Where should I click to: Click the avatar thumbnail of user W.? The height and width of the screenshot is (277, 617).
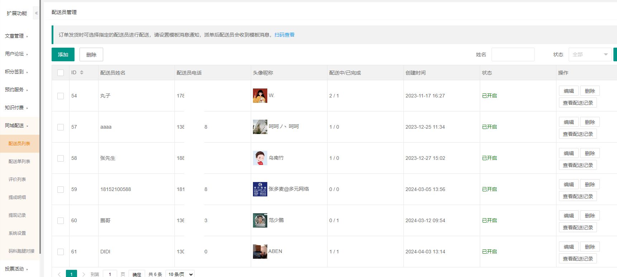click(x=260, y=96)
